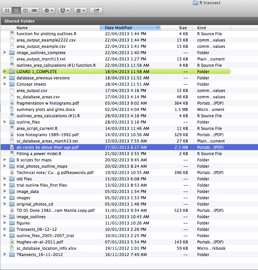The height and width of the screenshot is (270, 258).
Task: Click the R icon of Fitting a power midel.R
Action: pyautogui.click(x=12, y=153)
